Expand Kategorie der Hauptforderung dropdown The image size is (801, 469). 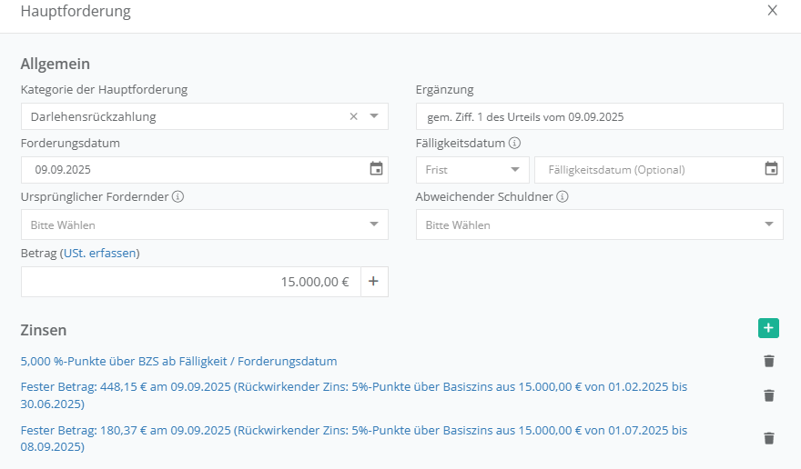point(374,116)
